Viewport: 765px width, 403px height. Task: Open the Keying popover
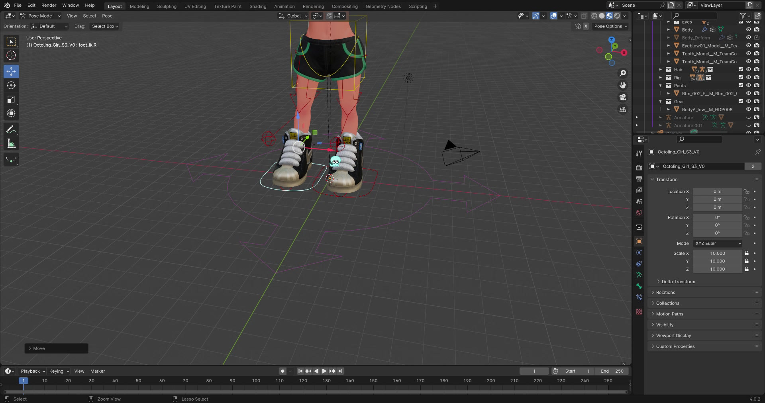pos(59,371)
